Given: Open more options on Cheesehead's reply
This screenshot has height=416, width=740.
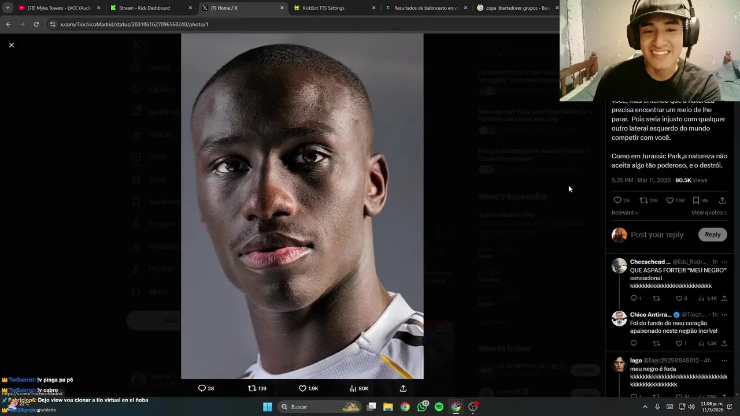Looking at the screenshot, I should tap(724, 262).
